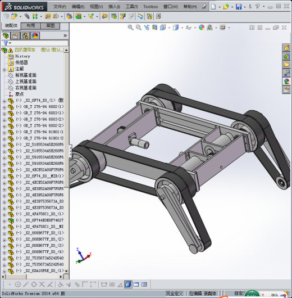Toggle the 3D view cube button in bottom toolbar
The height and width of the screenshot is (298, 292).
[128, 285]
